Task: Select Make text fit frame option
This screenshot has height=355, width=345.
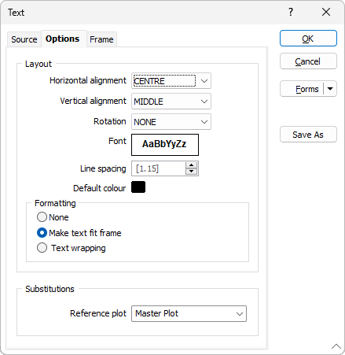Action: [42, 233]
